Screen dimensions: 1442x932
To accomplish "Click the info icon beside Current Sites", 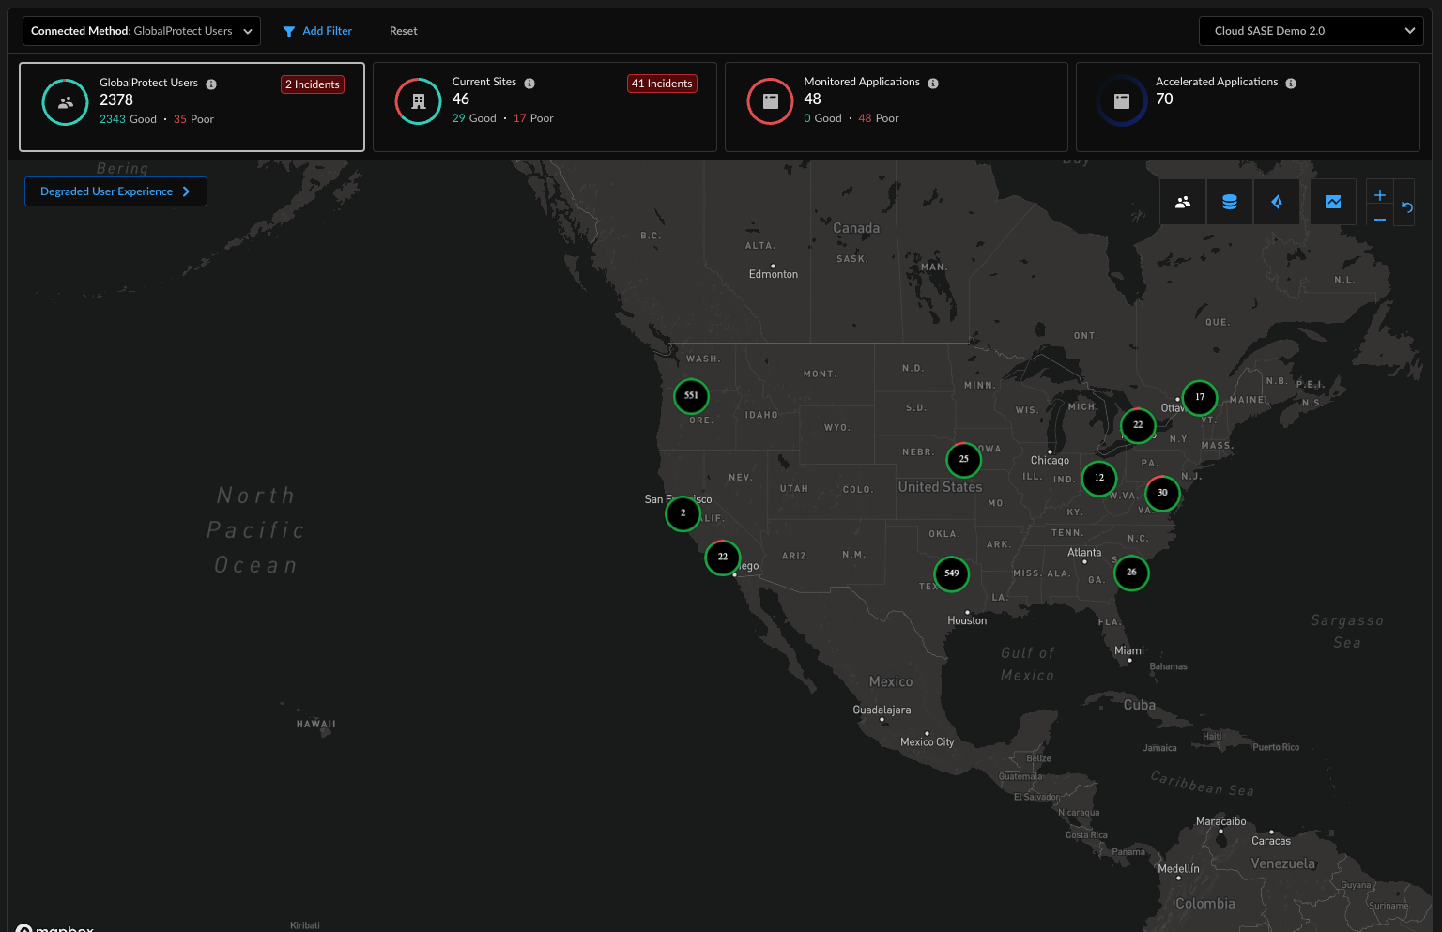I will [x=529, y=84].
